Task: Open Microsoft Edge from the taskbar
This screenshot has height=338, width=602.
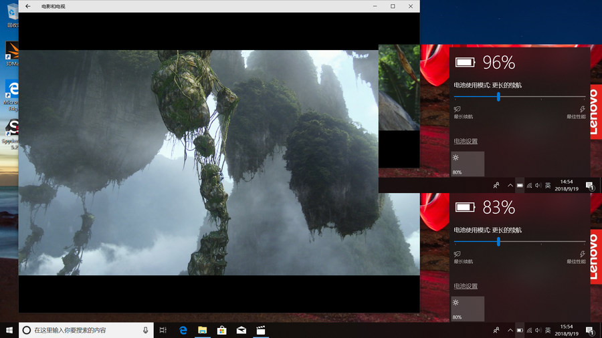Action: 183,330
